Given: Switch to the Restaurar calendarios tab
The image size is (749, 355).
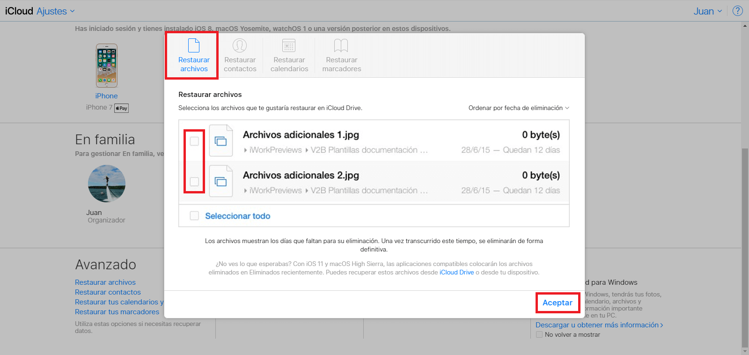Looking at the screenshot, I should (x=289, y=55).
